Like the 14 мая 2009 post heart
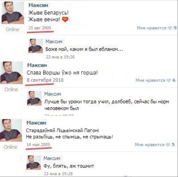Screen dimensions: 178x177 point(168,145)
